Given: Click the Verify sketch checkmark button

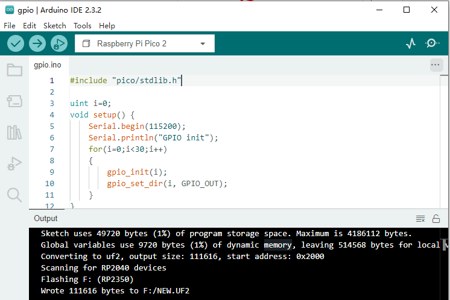Looking at the screenshot, I should click(x=16, y=43).
